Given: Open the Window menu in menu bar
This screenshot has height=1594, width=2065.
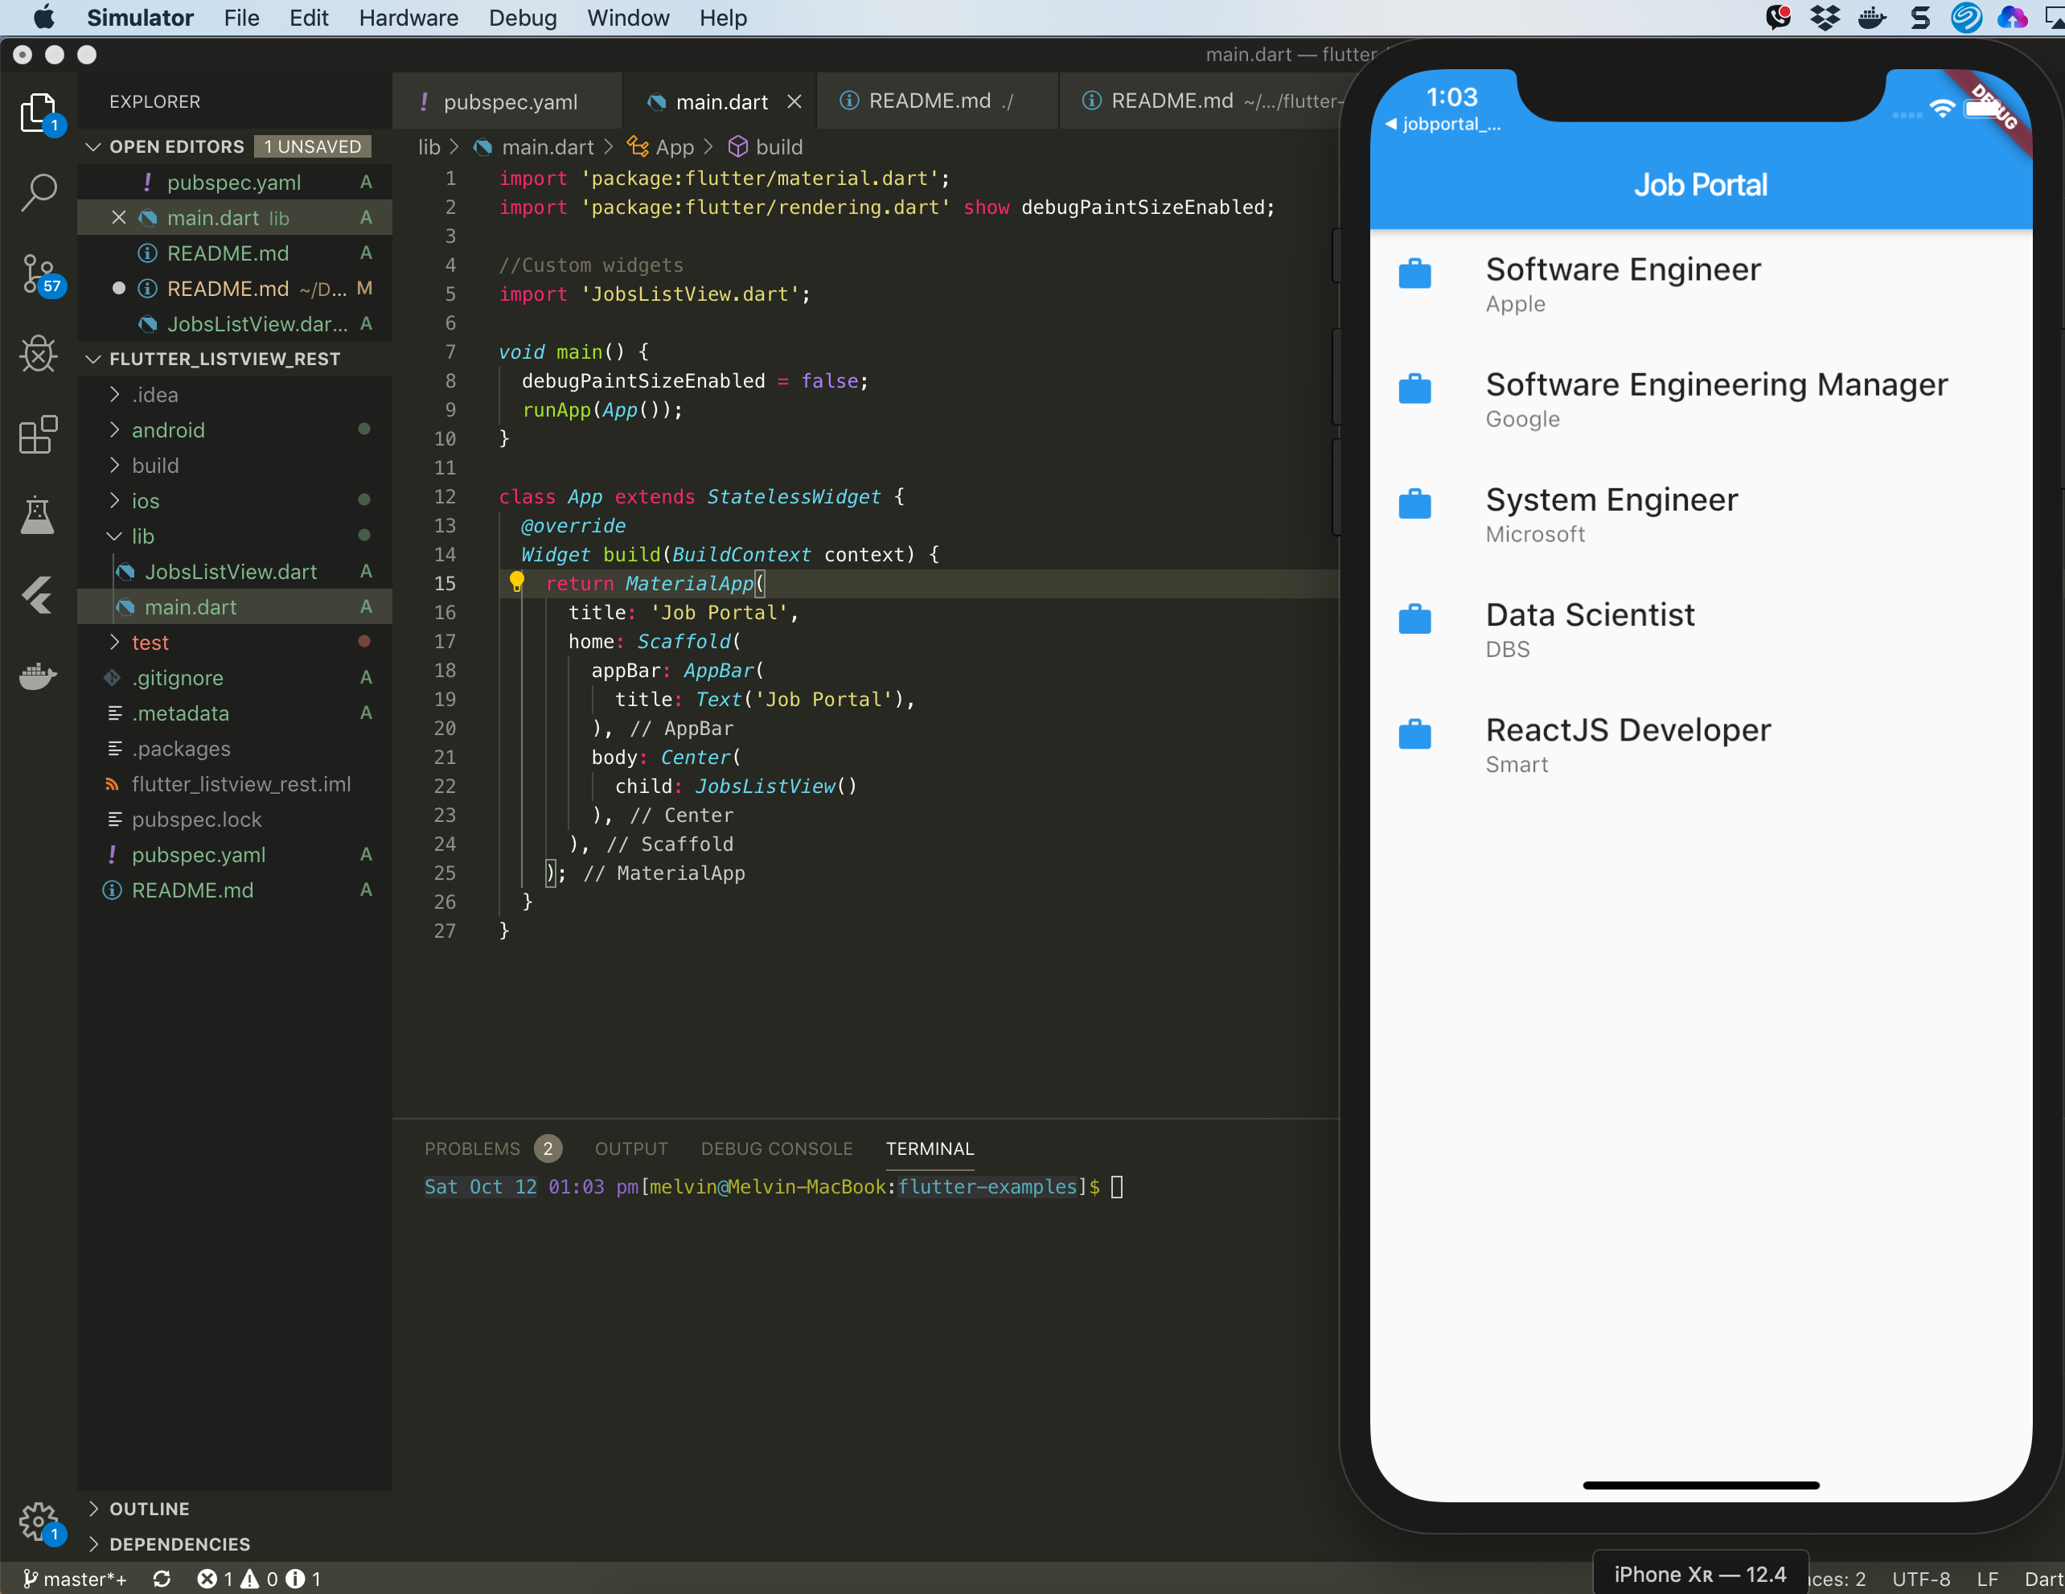Looking at the screenshot, I should 627,17.
